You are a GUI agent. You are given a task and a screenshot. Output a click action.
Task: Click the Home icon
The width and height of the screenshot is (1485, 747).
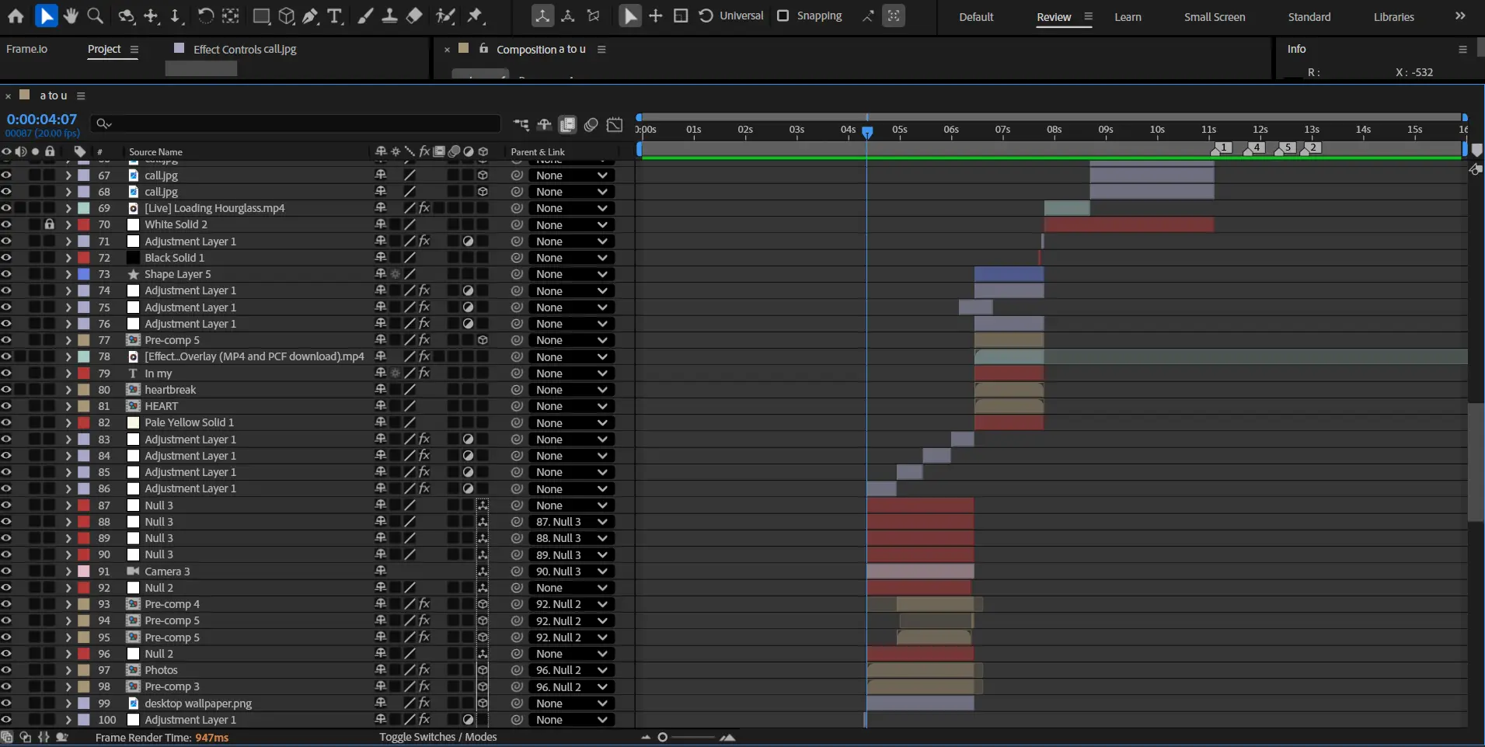point(16,16)
